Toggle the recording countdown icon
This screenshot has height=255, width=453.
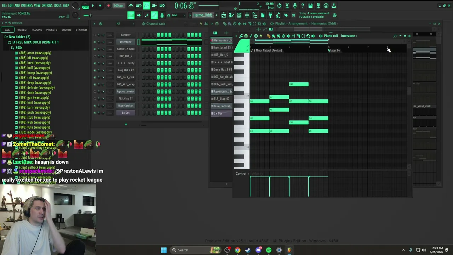click(147, 6)
